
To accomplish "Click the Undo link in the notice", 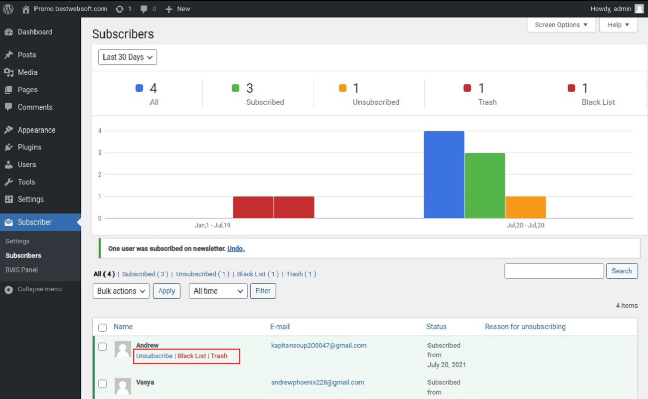I will 236,248.
